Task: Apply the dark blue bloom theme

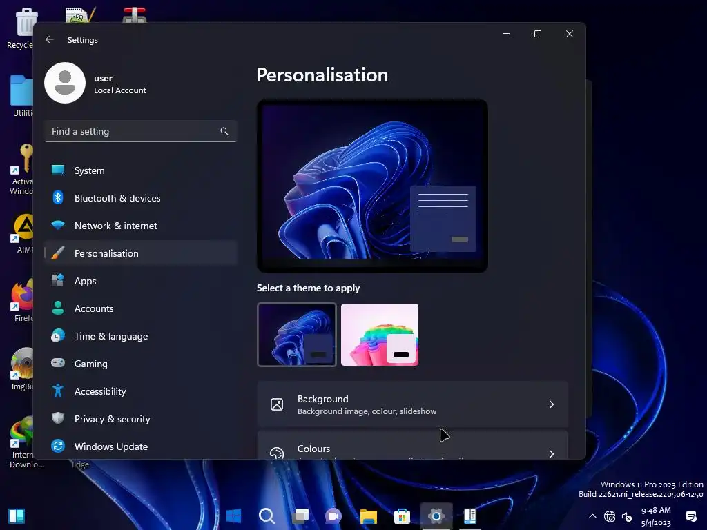Action: coord(297,335)
